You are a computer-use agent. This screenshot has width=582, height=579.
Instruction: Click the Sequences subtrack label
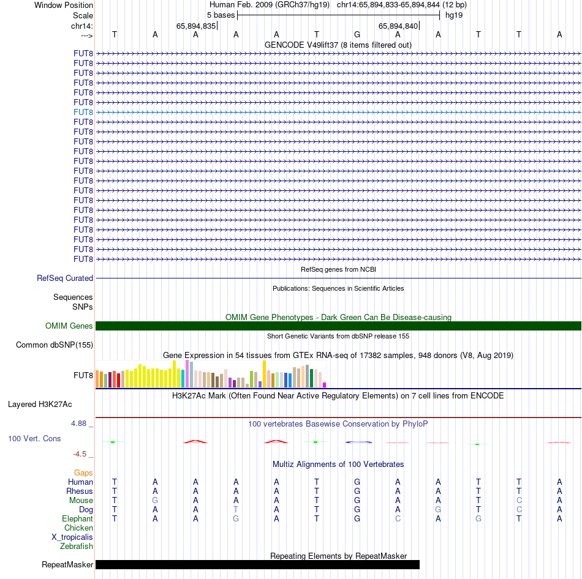point(73,297)
